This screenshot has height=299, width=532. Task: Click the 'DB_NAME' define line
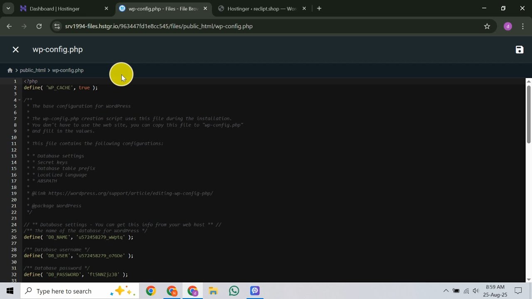[x=79, y=237]
